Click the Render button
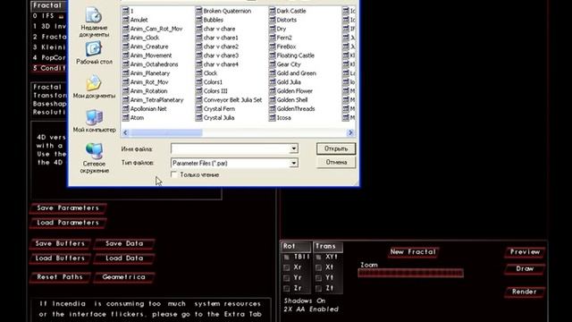Image resolution: width=572 pixels, height=322 pixels. tap(525, 292)
